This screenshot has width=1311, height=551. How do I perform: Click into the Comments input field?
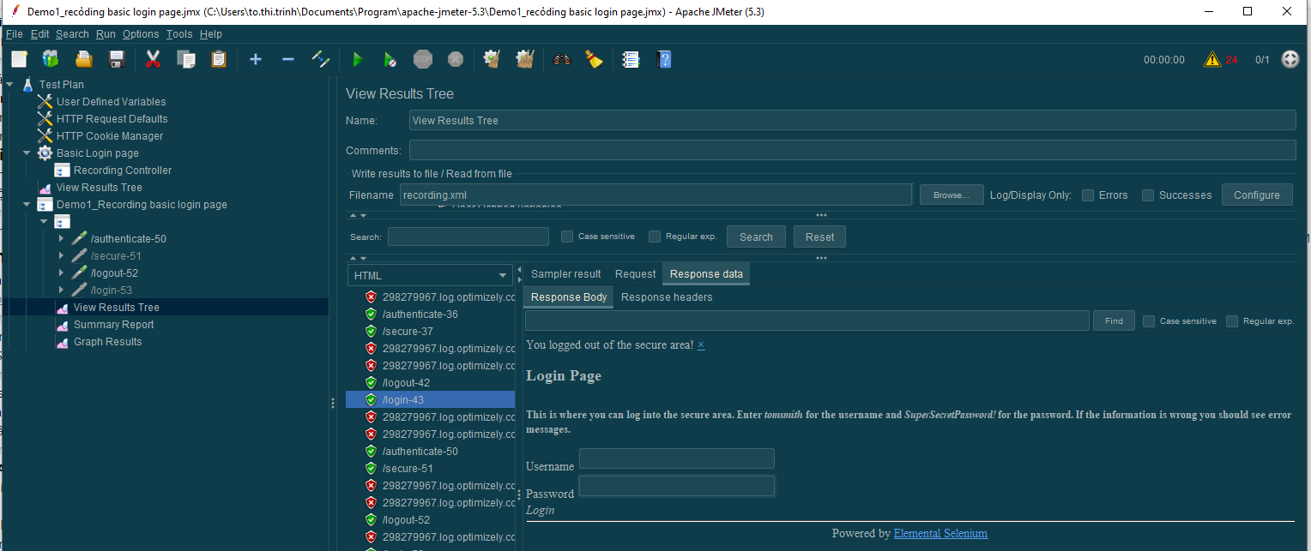pyautogui.click(x=852, y=150)
